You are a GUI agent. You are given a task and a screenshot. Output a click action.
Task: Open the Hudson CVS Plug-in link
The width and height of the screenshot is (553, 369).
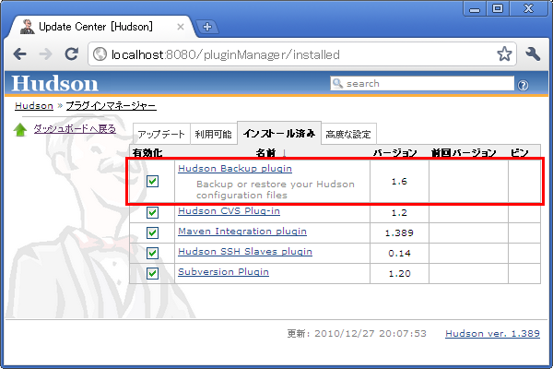coord(229,211)
